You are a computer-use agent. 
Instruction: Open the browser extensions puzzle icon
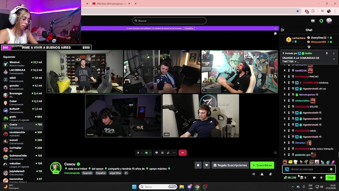tap(313, 11)
